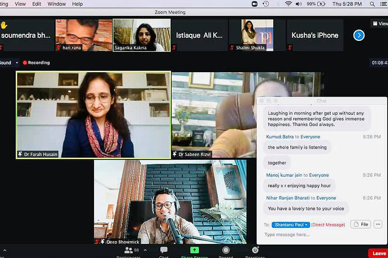The height and width of the screenshot is (258, 388).
Task: Click the red Leave button
Action: pos(379,253)
